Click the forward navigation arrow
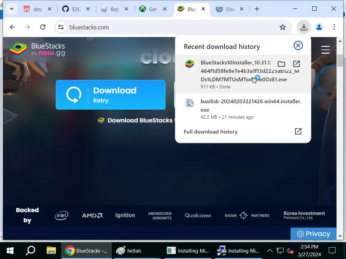This screenshot has width=346, height=259. [x=27, y=27]
